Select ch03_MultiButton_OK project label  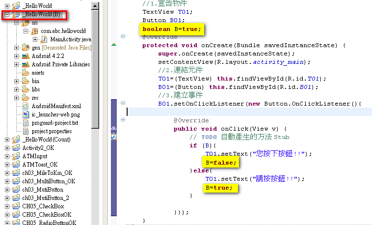point(49,181)
